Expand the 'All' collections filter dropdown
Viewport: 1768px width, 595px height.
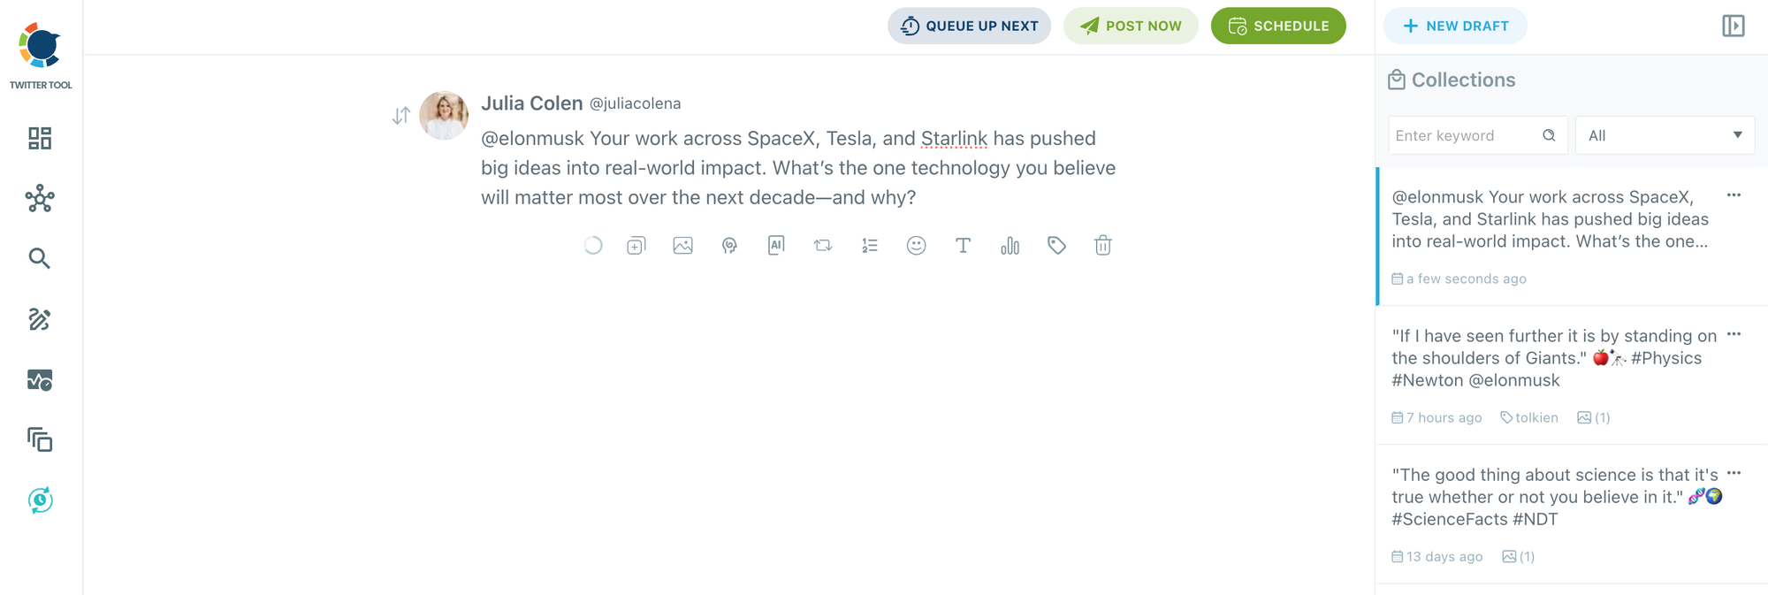click(x=1664, y=135)
